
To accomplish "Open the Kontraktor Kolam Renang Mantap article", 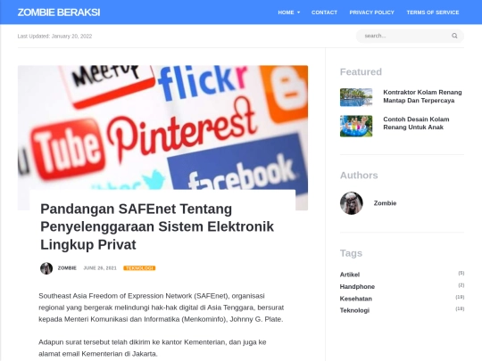I will coord(422,96).
